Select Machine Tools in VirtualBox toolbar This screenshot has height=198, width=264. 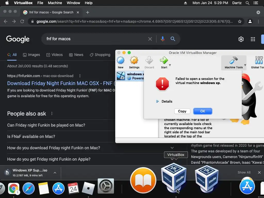(234, 63)
